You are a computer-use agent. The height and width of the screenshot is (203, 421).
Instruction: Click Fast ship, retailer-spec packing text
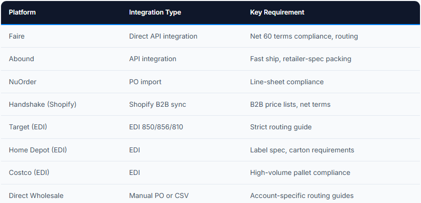click(x=301, y=59)
